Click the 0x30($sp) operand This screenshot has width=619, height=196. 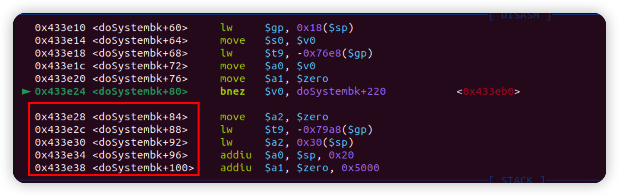325,143
